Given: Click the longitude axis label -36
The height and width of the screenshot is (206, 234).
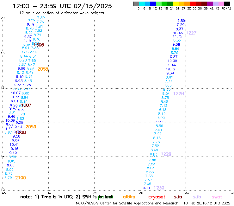Looking at the screenshot, I should coord(140,193).
